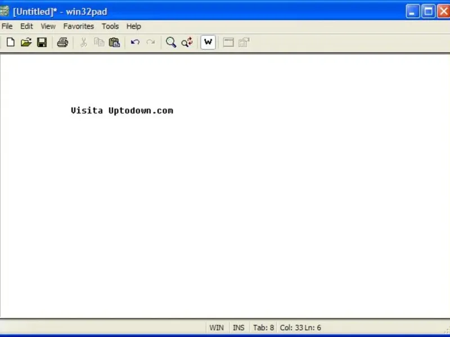Cut selection using the scissors icon
Viewport: 450px width, 337px height.
[83, 43]
